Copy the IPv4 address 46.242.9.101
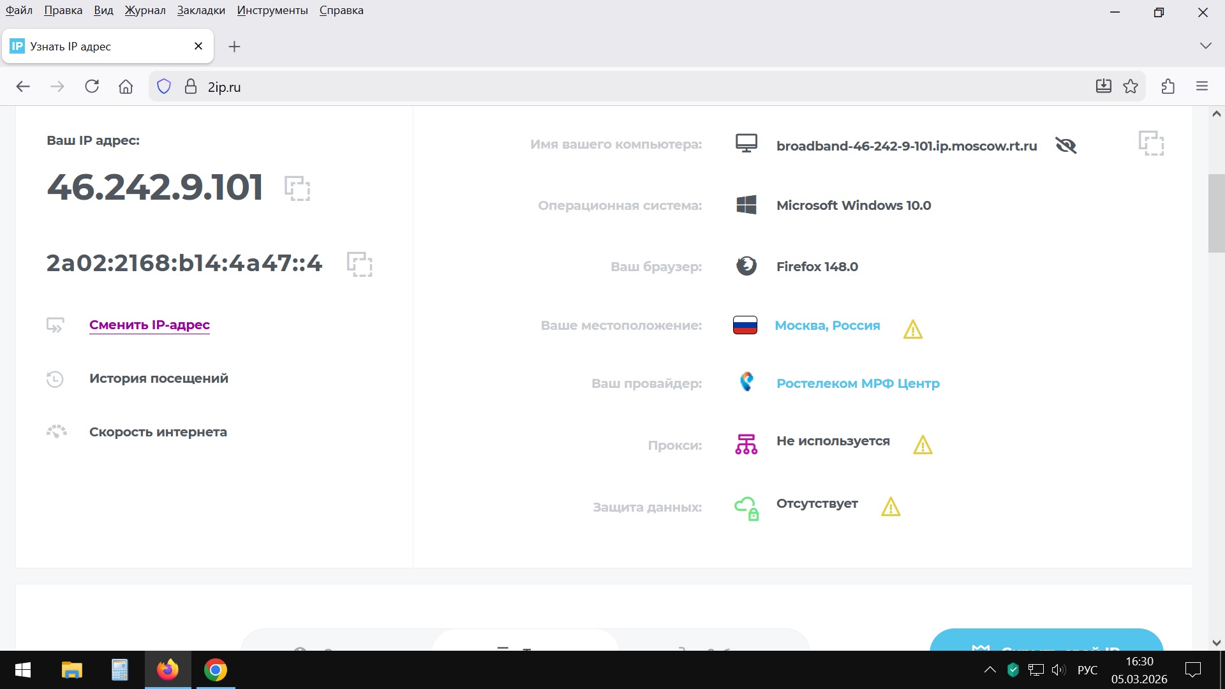This screenshot has height=689, width=1225. (297, 188)
